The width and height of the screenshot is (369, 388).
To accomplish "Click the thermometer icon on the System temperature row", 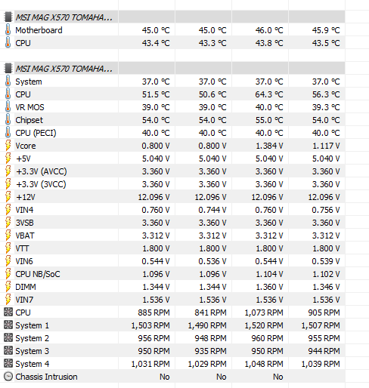I will pos(8,82).
